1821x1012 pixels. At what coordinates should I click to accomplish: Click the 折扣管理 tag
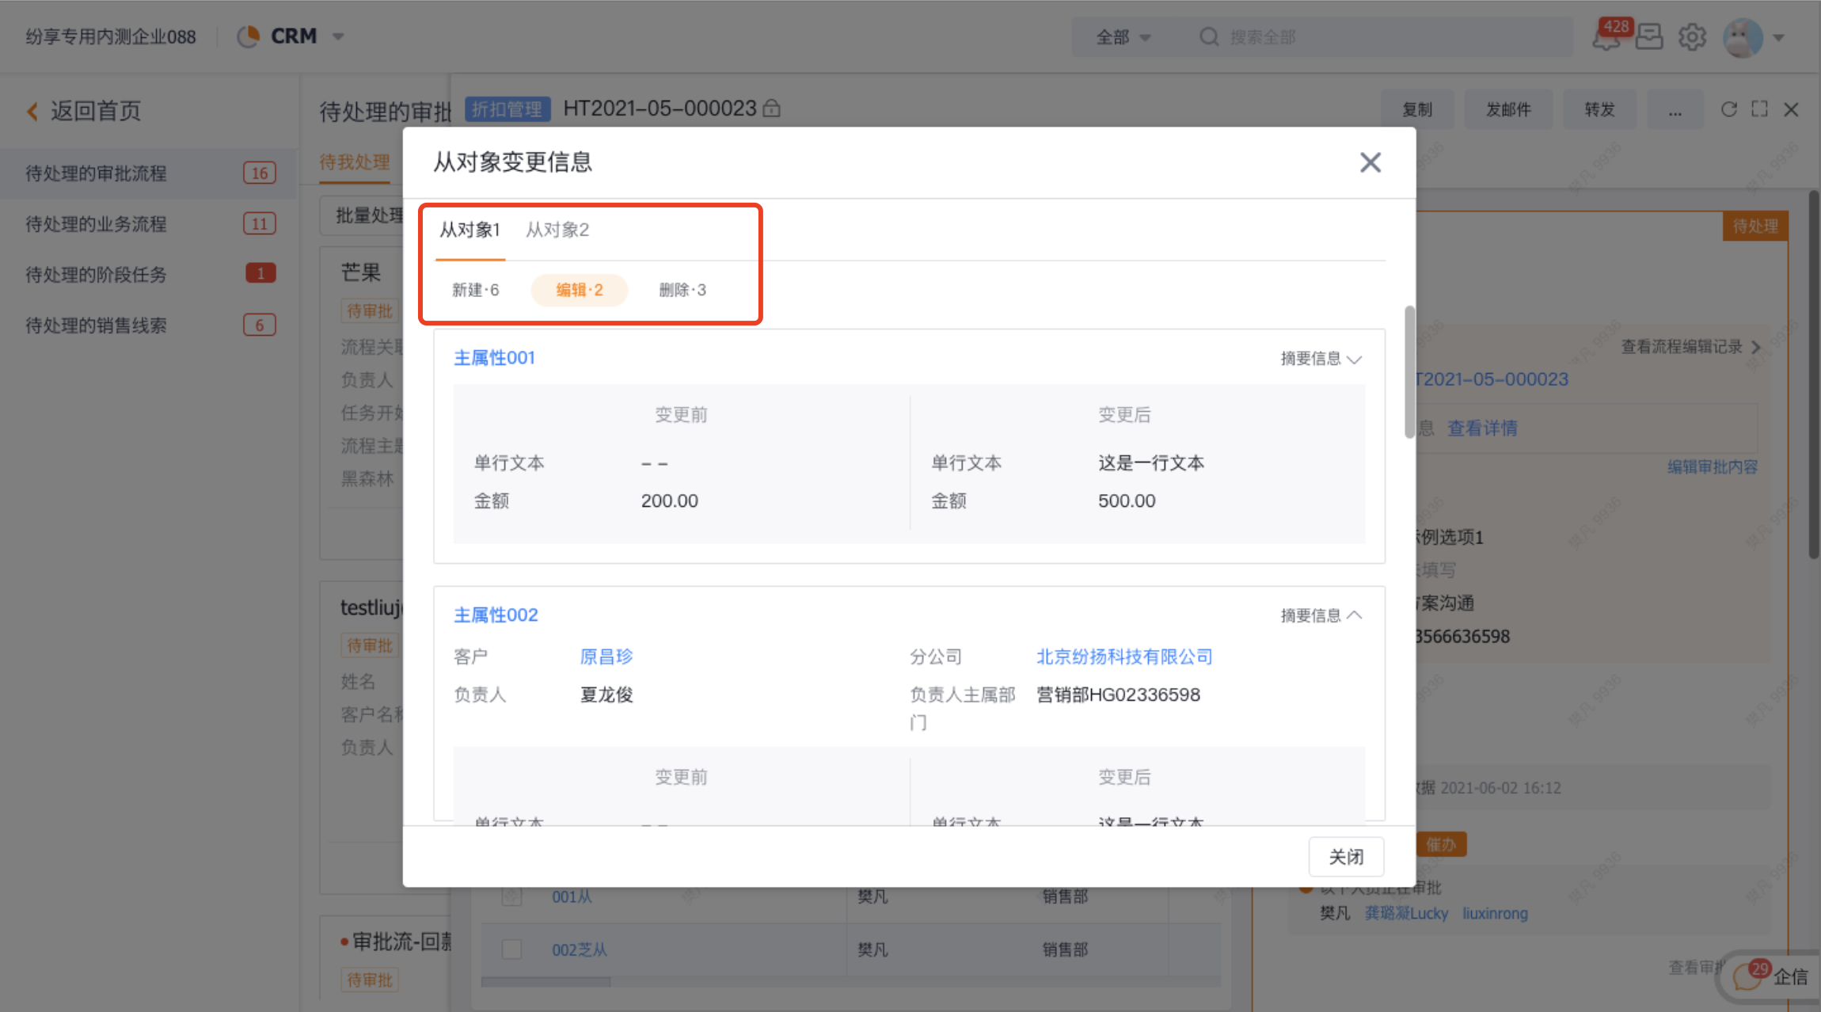coord(507,108)
